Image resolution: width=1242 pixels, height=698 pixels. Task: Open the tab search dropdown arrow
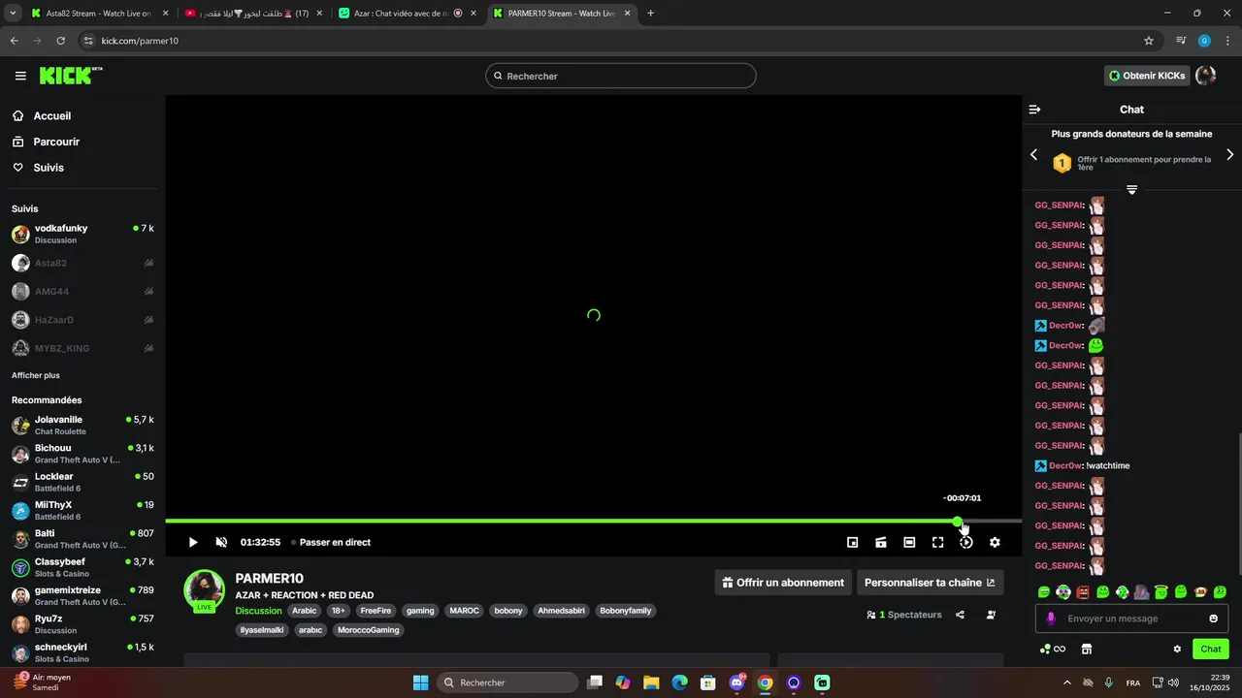pyautogui.click(x=13, y=14)
